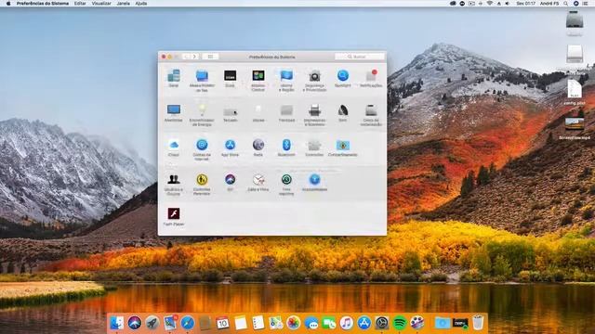Open the Ajuda menu
Viewport: 595px width, 334px height.
[141, 4]
